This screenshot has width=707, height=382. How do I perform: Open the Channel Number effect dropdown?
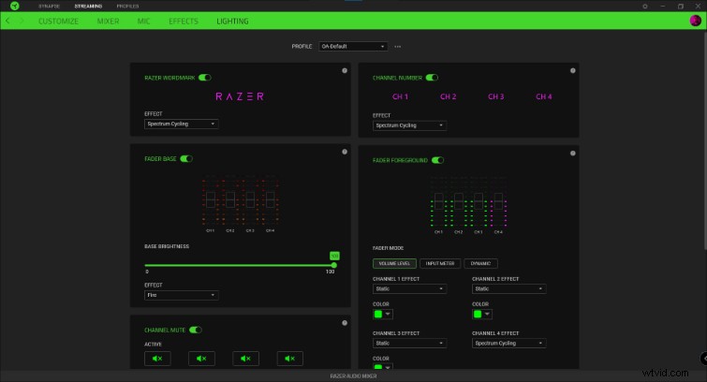tap(409, 125)
